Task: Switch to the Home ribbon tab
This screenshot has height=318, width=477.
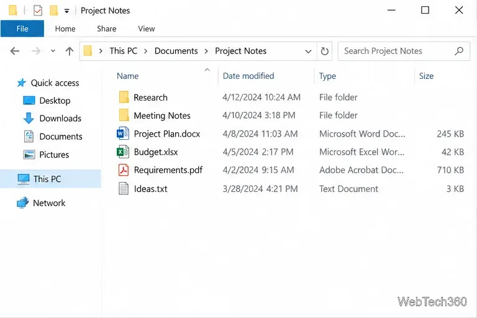Action: (65, 29)
